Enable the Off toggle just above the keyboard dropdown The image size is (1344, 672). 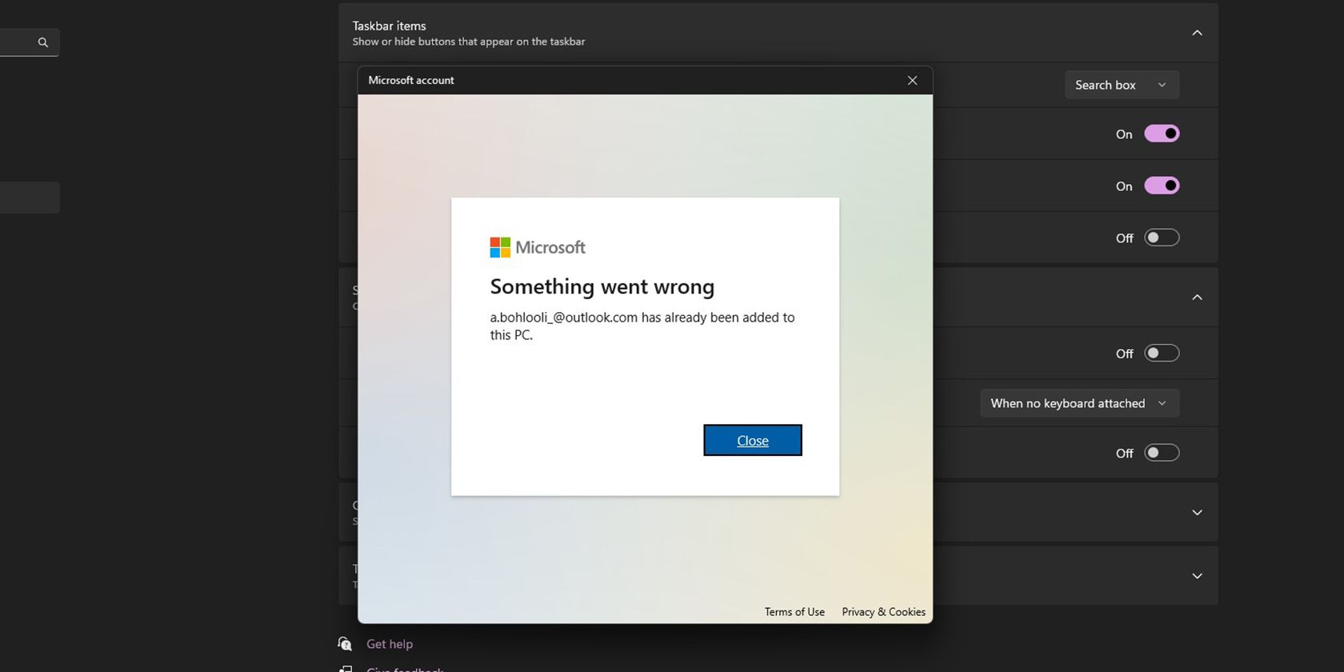coord(1162,353)
